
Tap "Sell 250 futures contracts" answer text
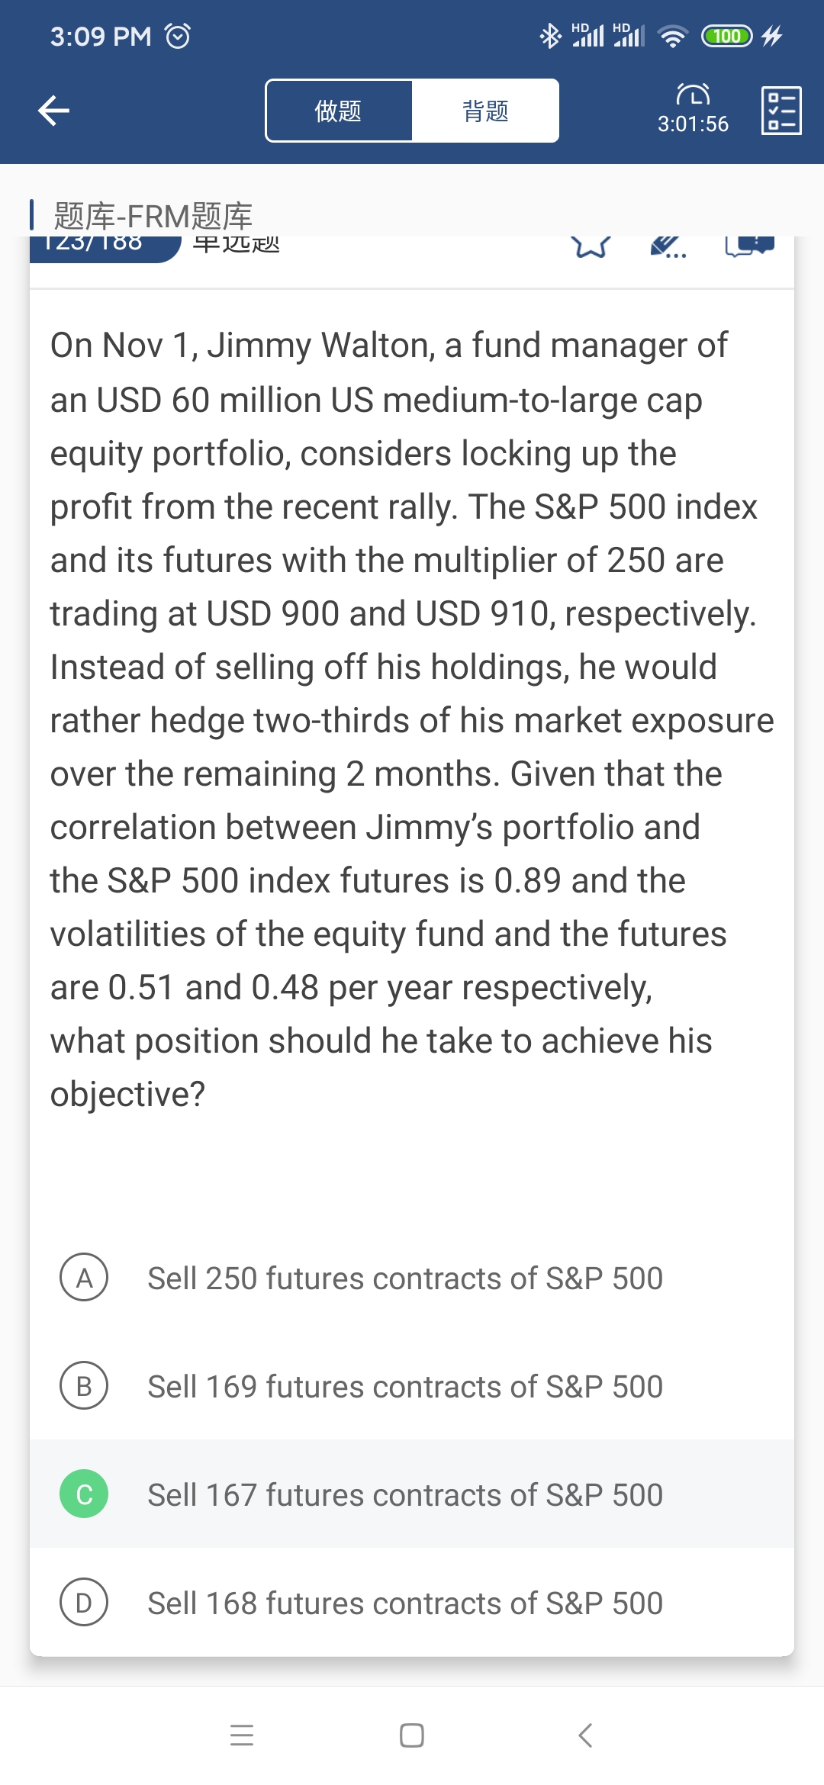click(405, 1278)
